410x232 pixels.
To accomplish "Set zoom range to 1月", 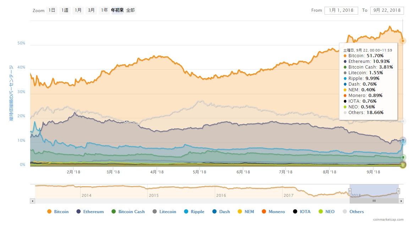I will tap(78, 10).
